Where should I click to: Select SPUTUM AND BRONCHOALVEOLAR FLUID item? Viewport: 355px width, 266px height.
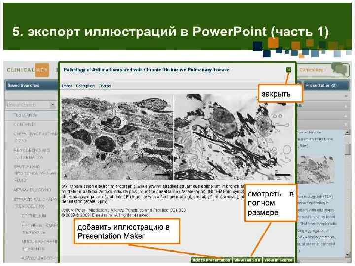point(35,173)
